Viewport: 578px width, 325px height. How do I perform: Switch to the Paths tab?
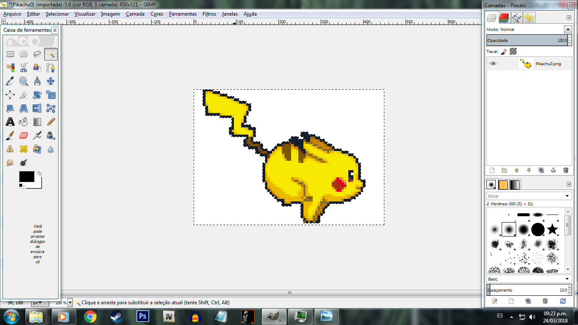click(x=517, y=17)
